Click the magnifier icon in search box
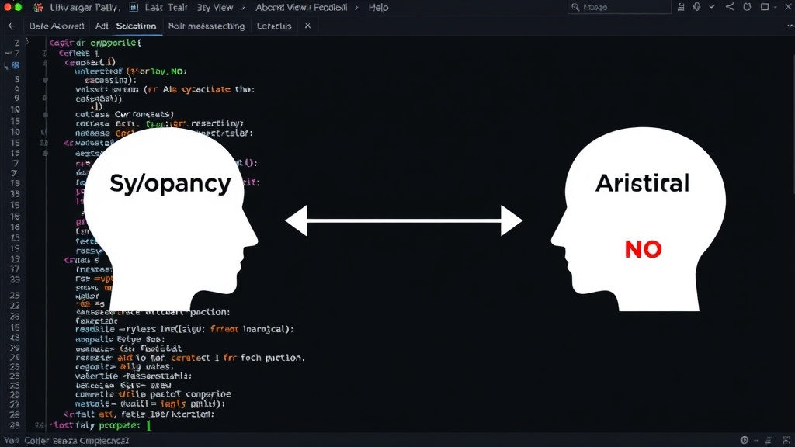This screenshot has height=447, width=795. pyautogui.click(x=575, y=7)
